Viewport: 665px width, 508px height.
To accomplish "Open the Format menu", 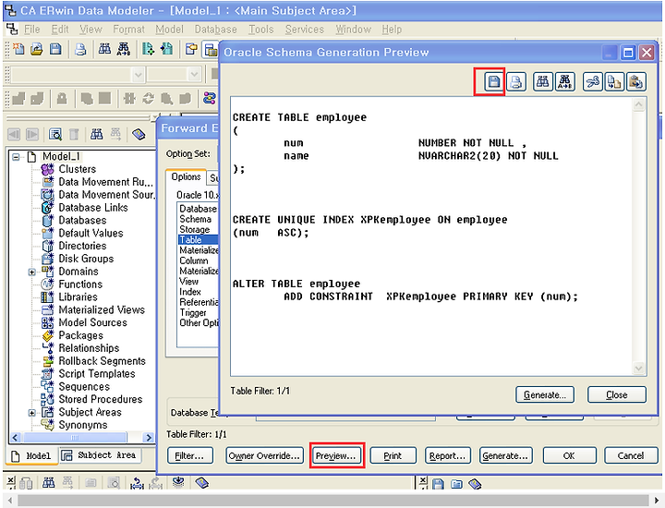I will [128, 30].
